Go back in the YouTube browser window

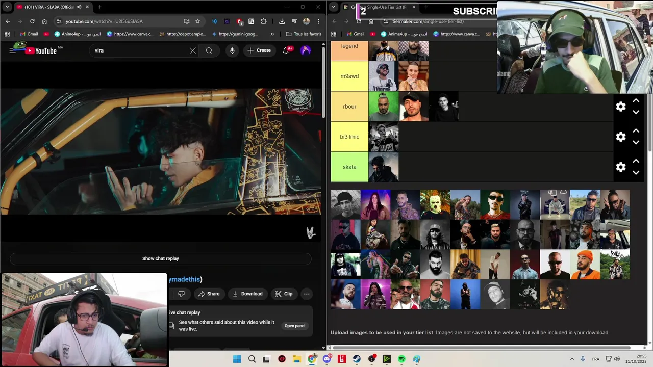pos(8,21)
